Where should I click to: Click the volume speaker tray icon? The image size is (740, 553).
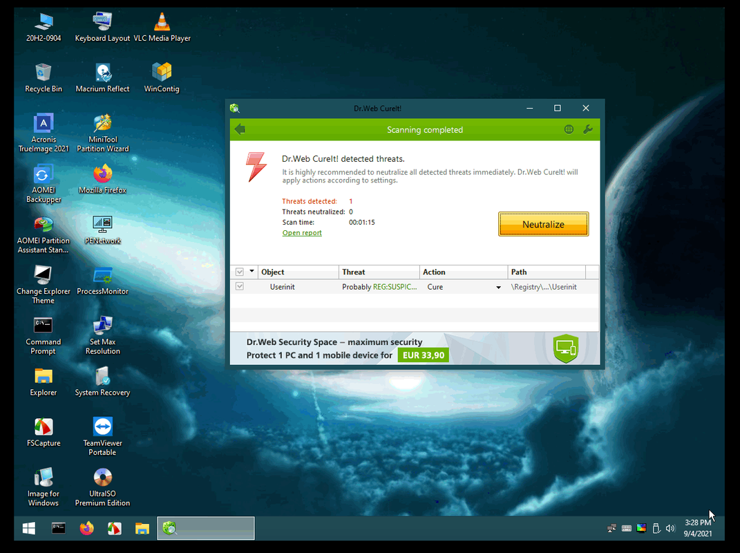tap(670, 528)
